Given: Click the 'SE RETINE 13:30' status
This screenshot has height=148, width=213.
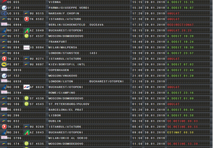Looking at the screenshot, I should [183, 144].
